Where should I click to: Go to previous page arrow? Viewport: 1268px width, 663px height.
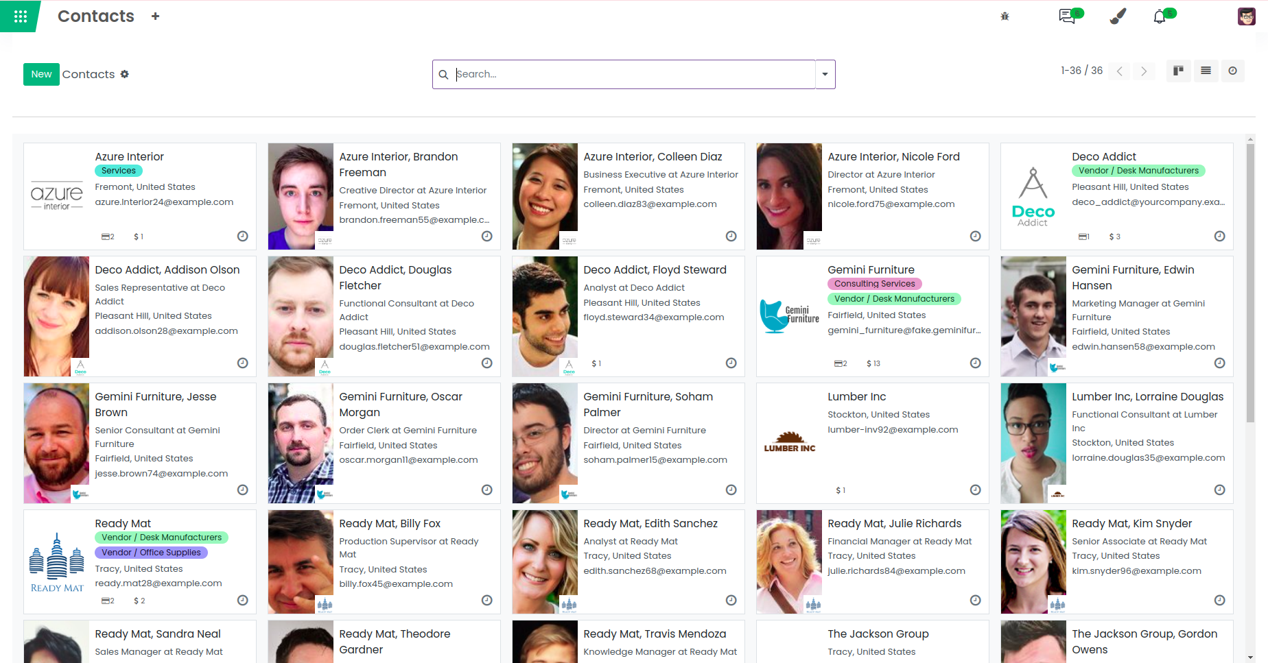1119,71
